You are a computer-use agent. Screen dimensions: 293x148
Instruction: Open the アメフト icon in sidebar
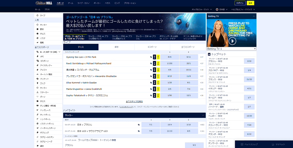click(38, 70)
